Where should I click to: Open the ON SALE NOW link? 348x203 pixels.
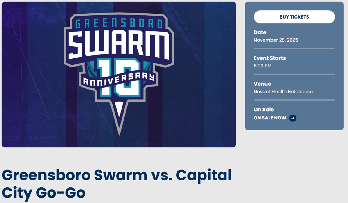click(270, 118)
